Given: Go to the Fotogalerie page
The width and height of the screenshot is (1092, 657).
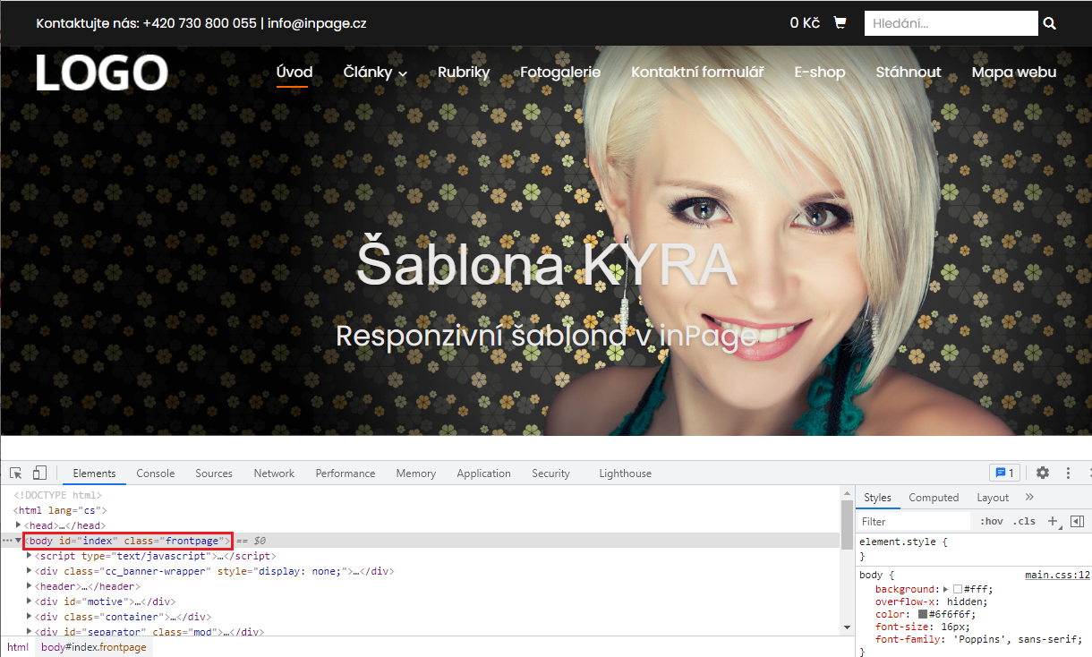Looking at the screenshot, I should coord(560,73).
